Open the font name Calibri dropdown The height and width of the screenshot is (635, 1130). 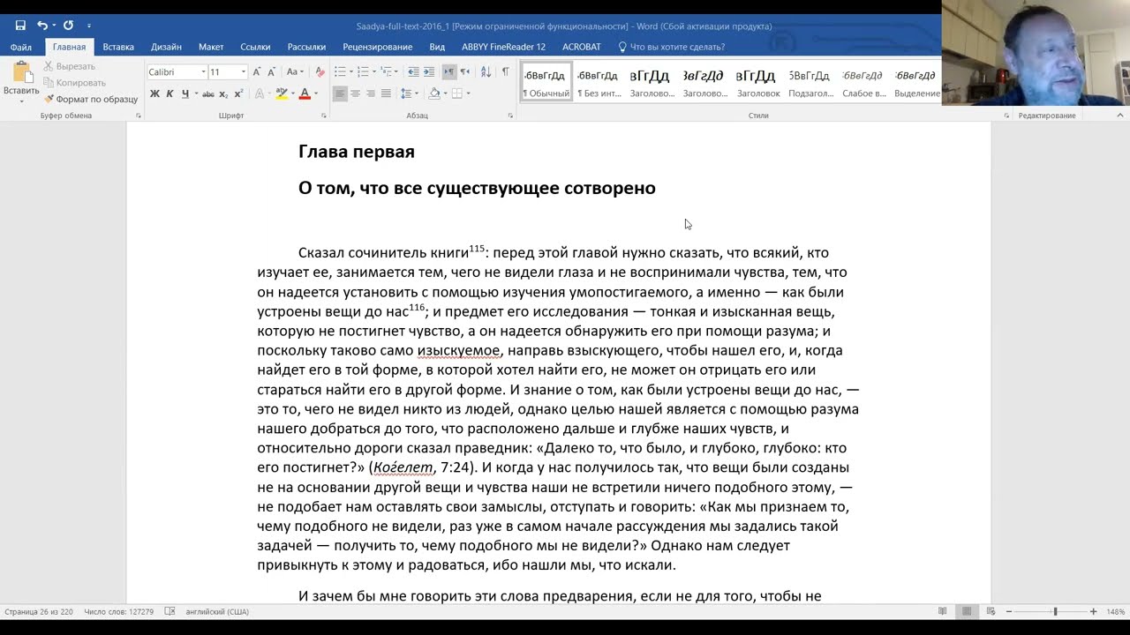coord(203,71)
